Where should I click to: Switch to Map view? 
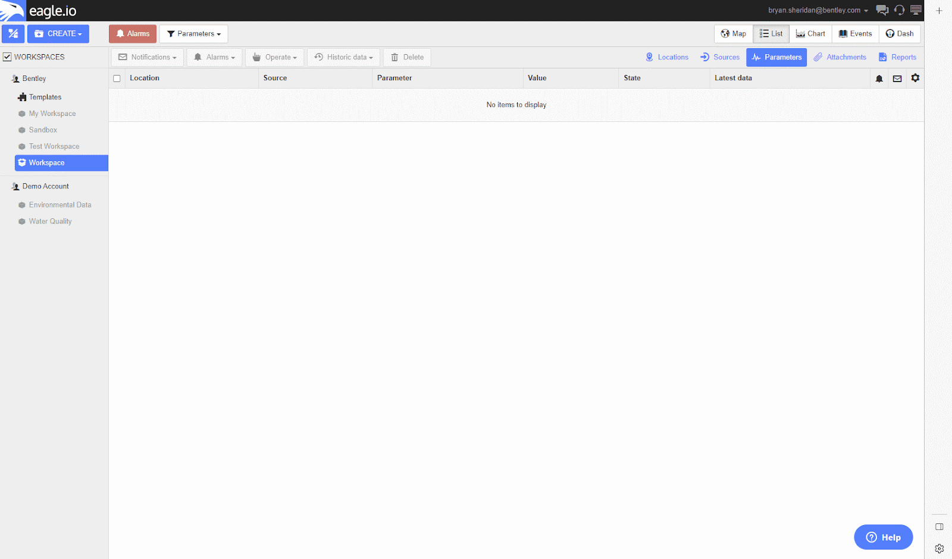point(734,34)
